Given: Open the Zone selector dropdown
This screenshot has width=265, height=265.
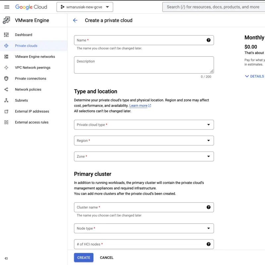Looking at the screenshot, I should click(x=144, y=156).
